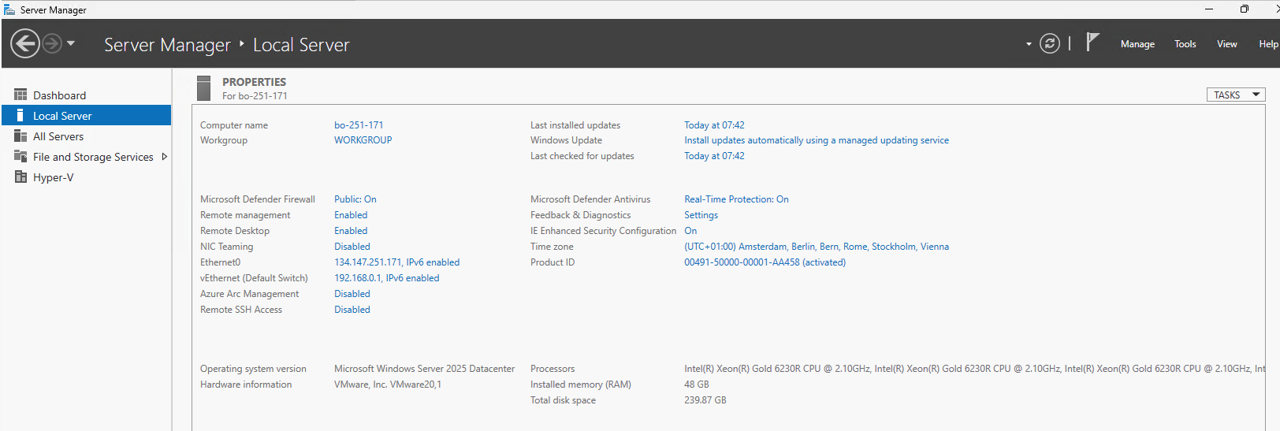Open the dropdown arrow left of refresh
Viewport: 1280px width, 431px height.
pyautogui.click(x=1029, y=44)
